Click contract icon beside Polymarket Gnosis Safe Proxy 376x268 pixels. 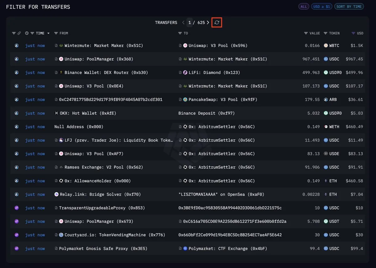[56, 249]
